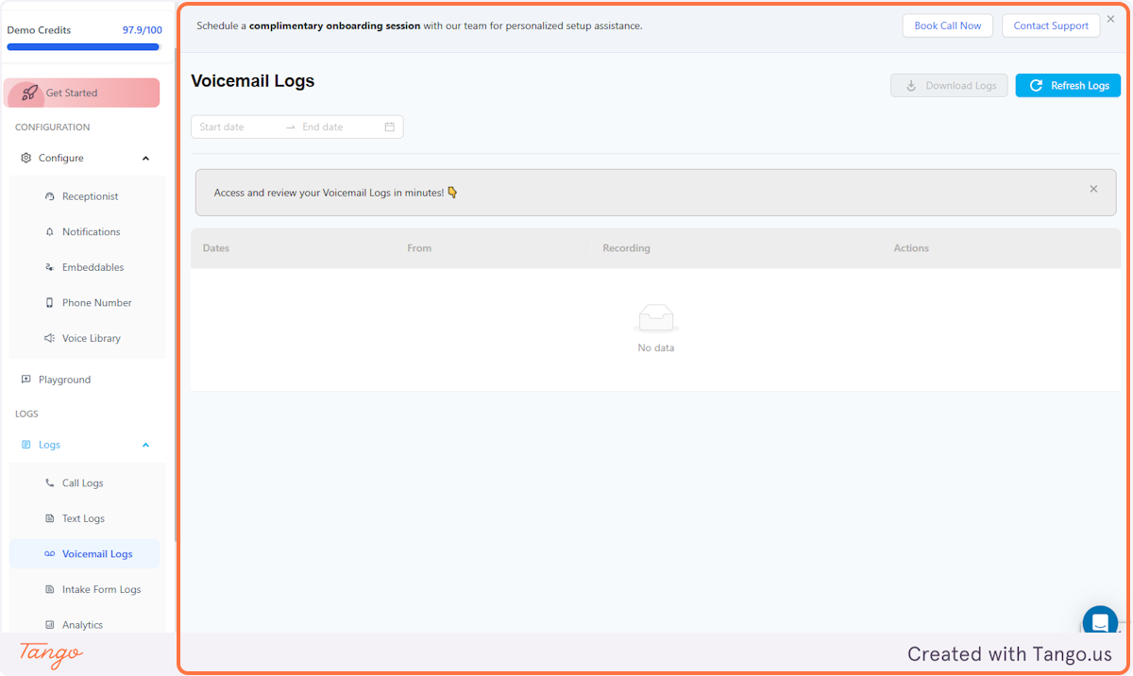This screenshot has height=676, width=1133.
Task: Open the calendar date picker
Action: [x=390, y=126]
